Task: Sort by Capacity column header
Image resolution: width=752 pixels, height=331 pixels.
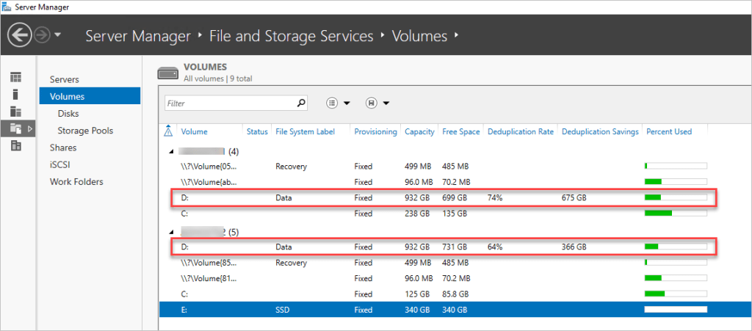Action: [420, 131]
